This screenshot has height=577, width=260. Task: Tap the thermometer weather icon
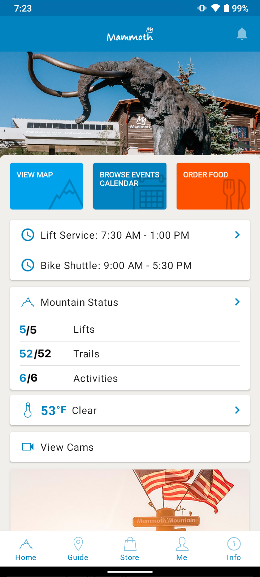coord(28,410)
